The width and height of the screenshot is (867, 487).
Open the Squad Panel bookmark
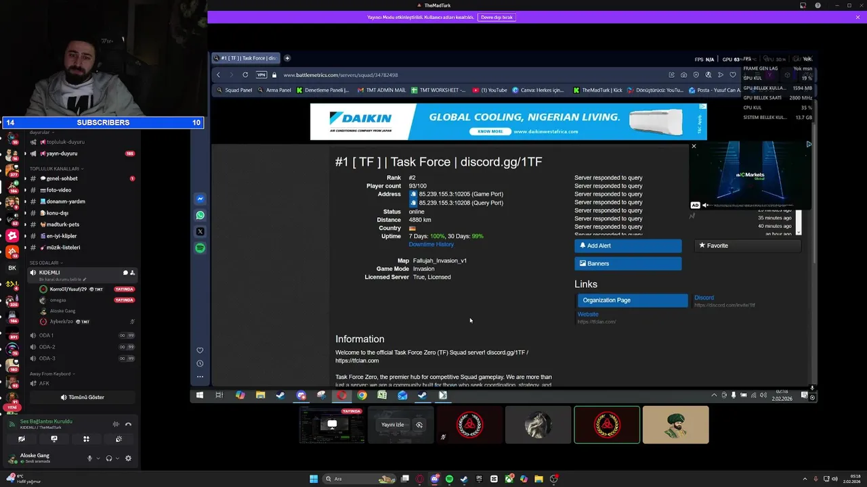[234, 90]
